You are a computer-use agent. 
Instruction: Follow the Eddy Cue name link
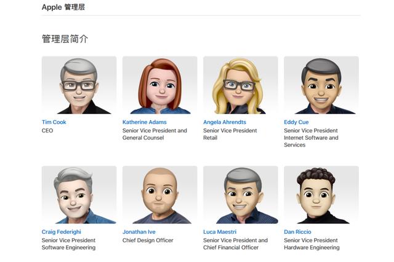[296, 122]
